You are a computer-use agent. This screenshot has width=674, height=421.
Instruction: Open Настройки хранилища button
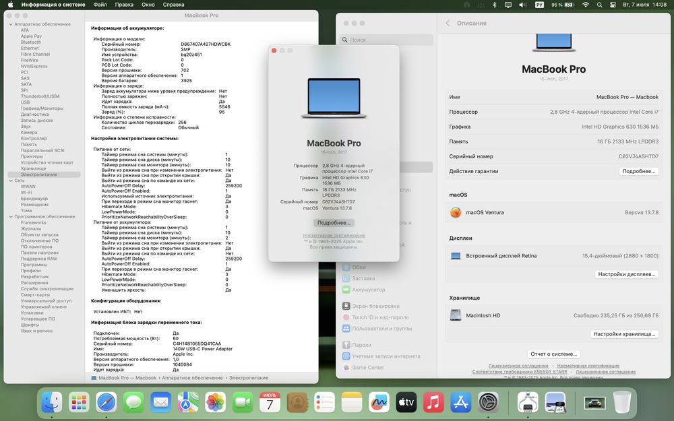625,334
